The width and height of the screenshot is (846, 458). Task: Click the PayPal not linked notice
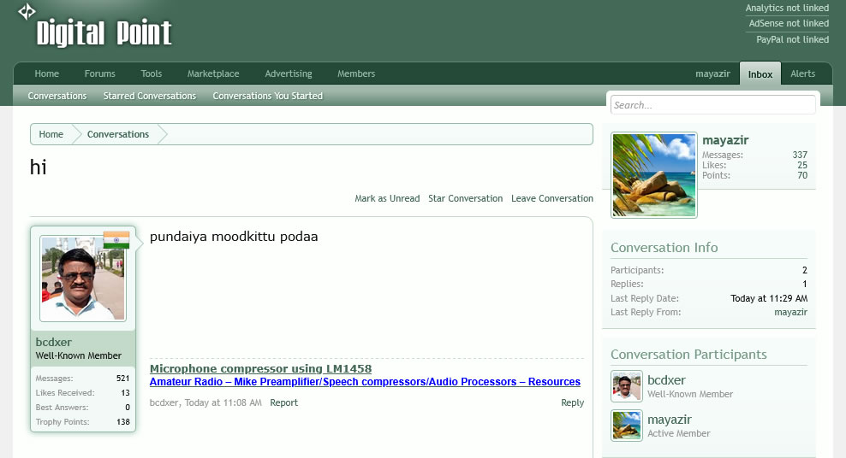click(x=793, y=39)
